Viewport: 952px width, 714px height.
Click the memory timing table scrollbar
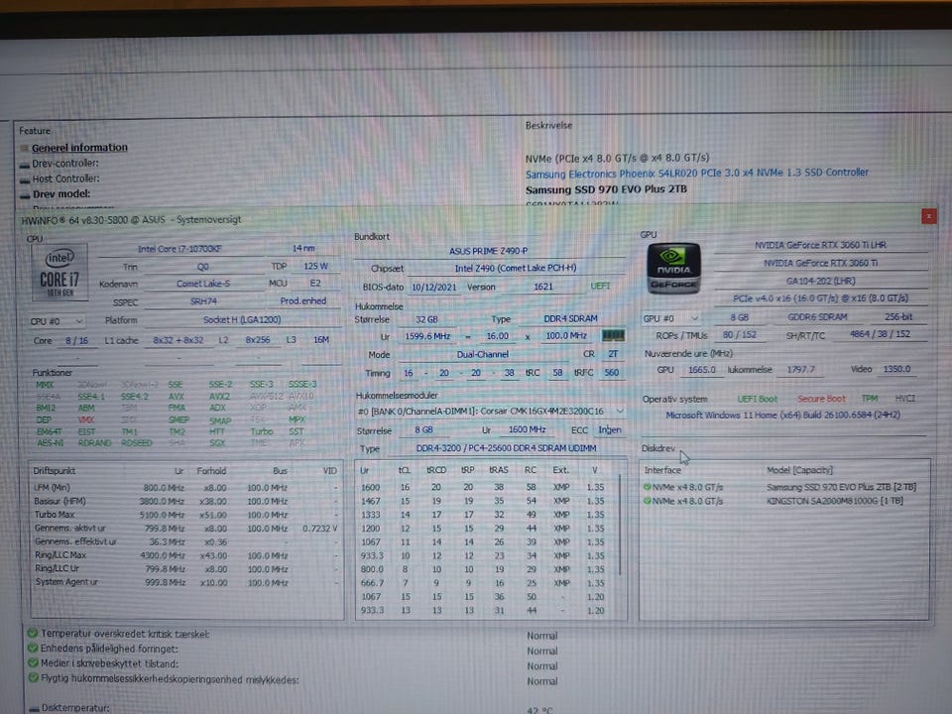tap(619, 526)
